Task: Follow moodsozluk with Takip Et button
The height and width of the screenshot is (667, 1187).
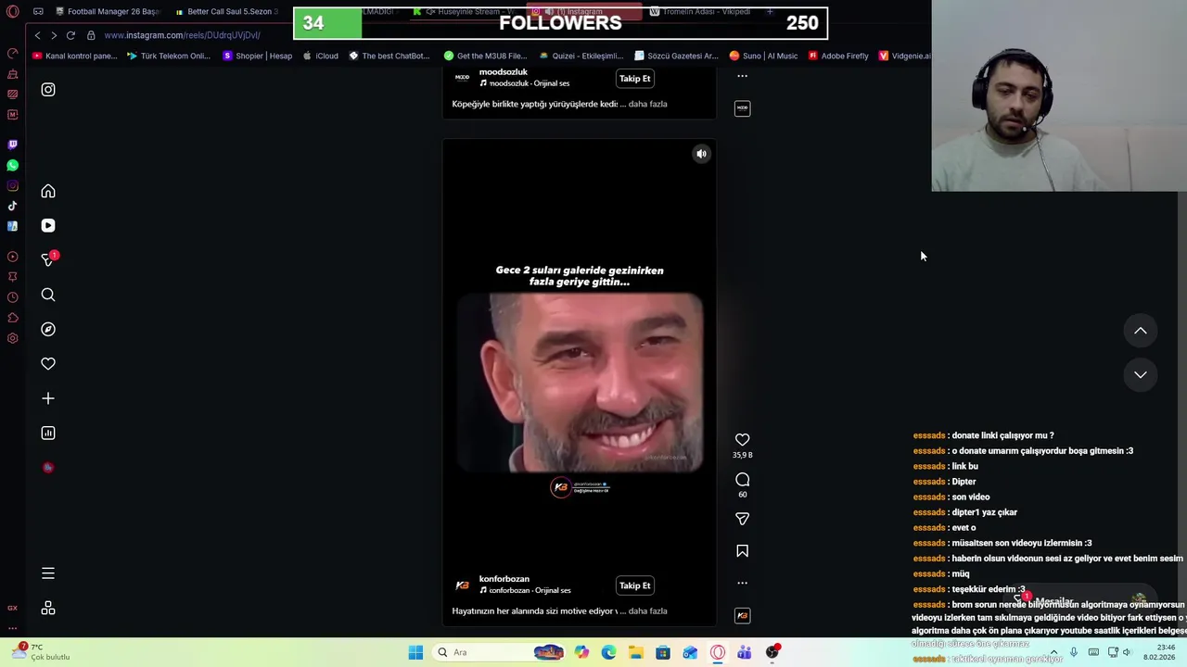Action: click(635, 79)
